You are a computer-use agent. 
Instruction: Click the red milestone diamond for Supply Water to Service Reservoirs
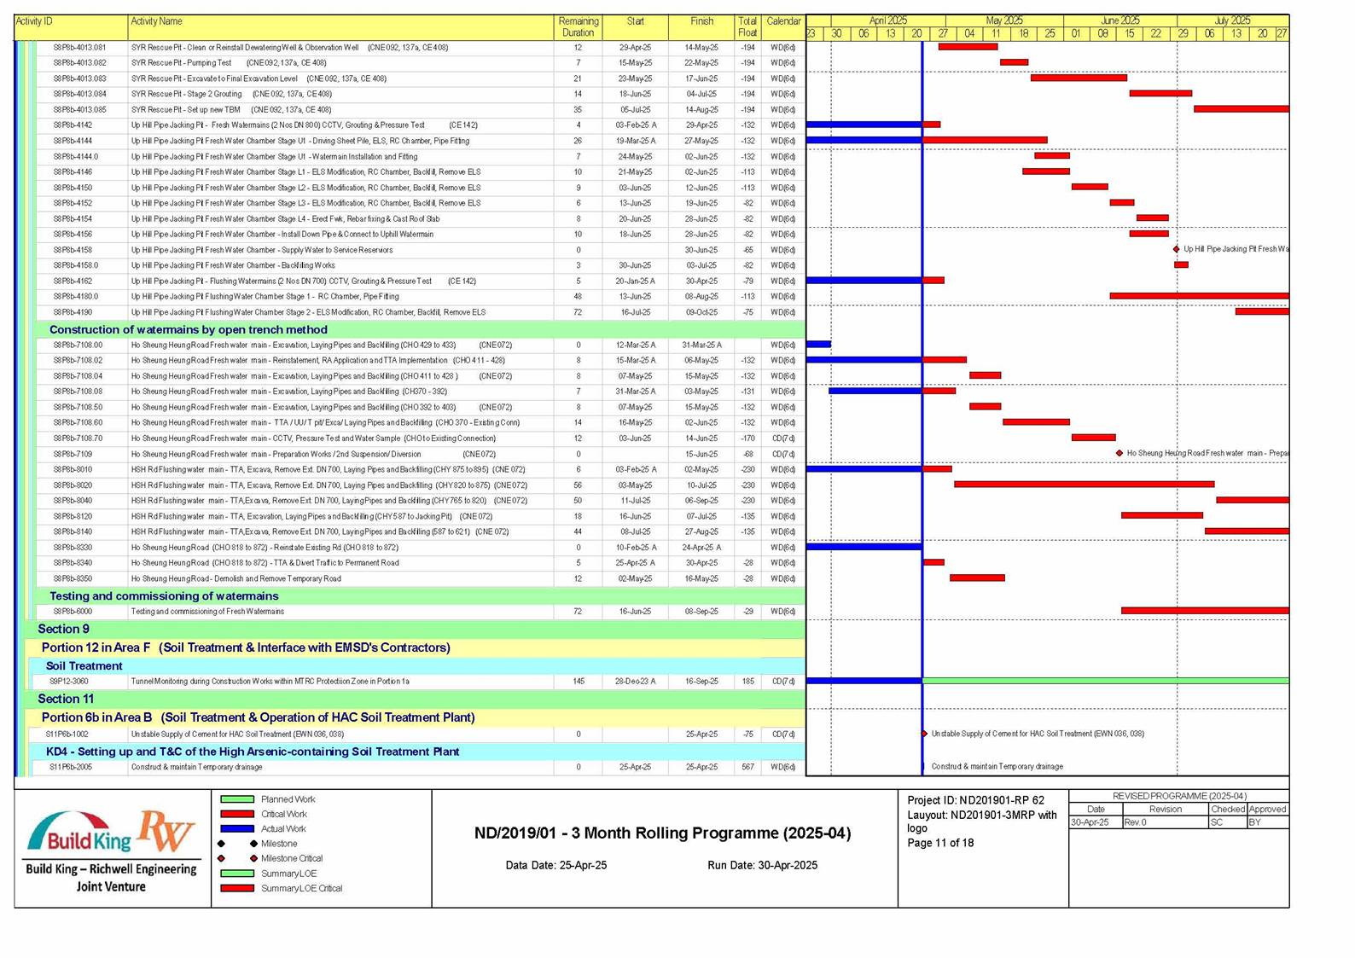[x=1177, y=249]
